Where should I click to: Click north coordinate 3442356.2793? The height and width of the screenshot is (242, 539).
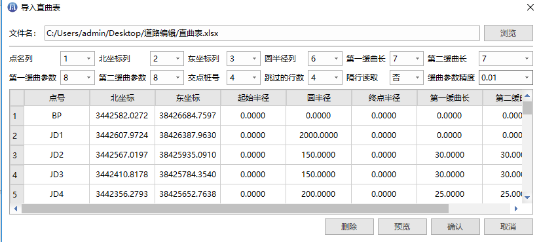coord(122,194)
